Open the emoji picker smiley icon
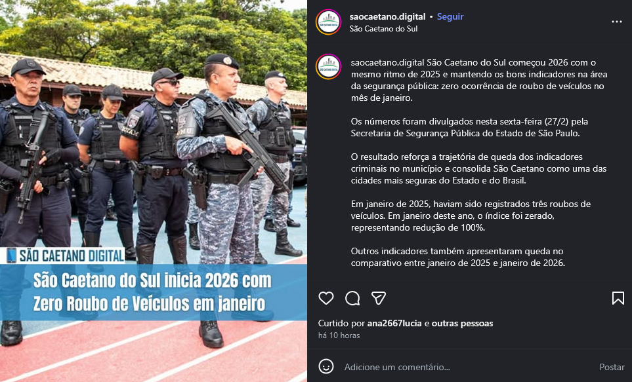This screenshot has height=382, width=632. 326,367
